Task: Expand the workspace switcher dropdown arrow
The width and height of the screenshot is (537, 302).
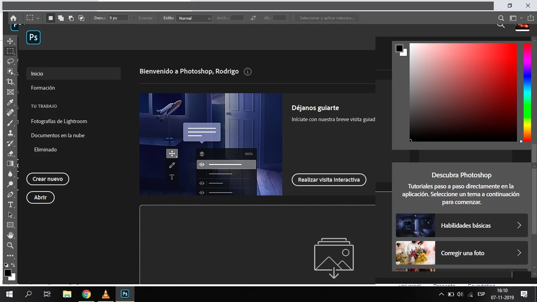Action: point(521,18)
